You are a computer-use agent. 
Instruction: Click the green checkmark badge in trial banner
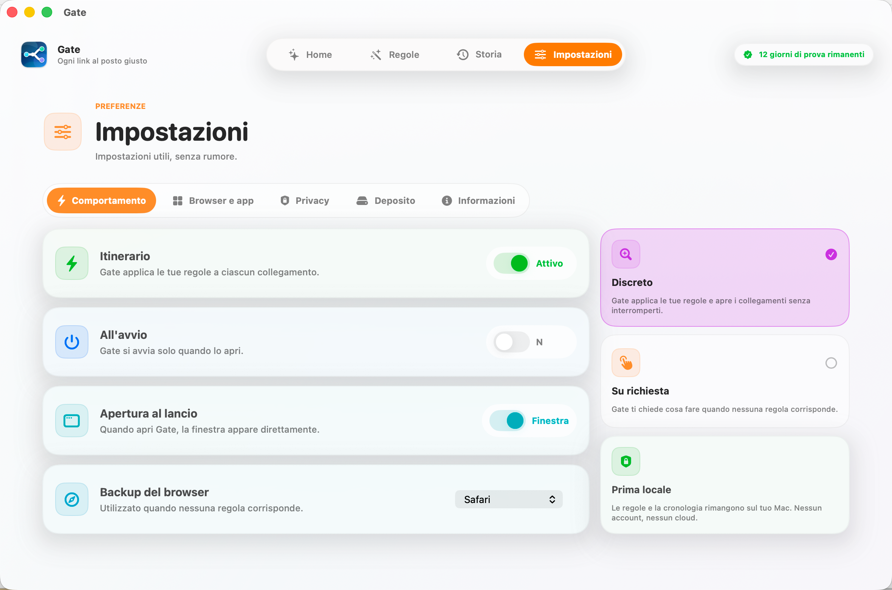[748, 54]
